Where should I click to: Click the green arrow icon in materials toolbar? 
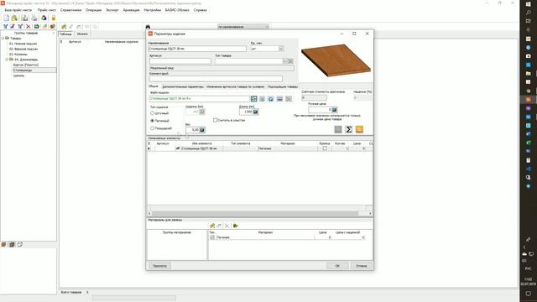236,226
